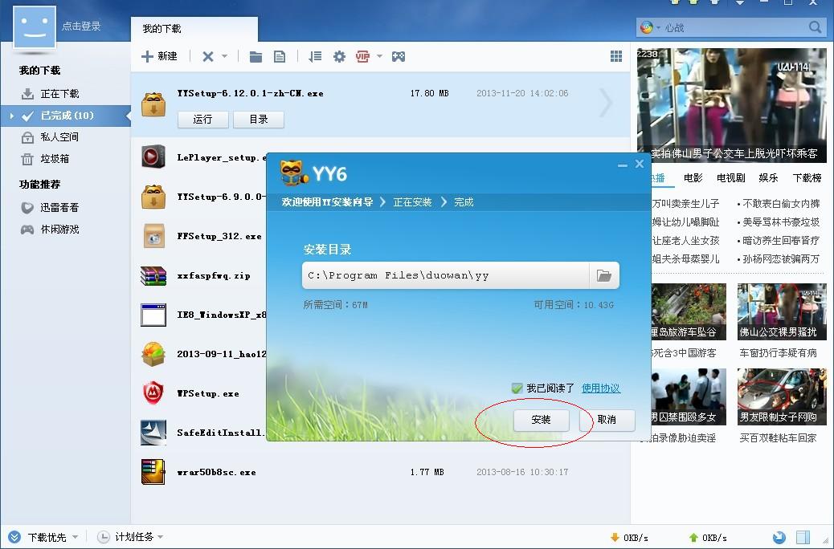The image size is (834, 549).
Task: Click the blue arrow icon in status bar
Action: coord(779,537)
